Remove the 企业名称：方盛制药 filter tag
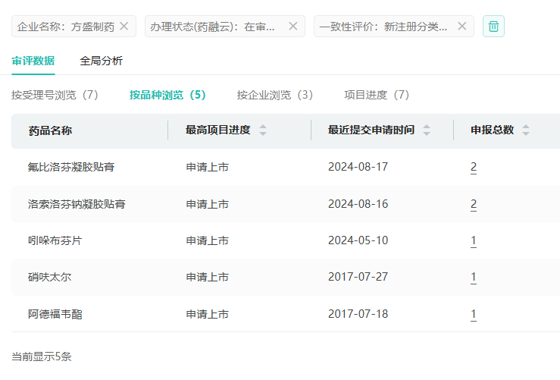 tap(124, 27)
